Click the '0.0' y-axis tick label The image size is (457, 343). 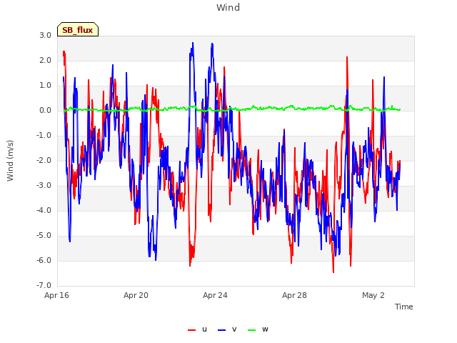pyautogui.click(x=46, y=111)
